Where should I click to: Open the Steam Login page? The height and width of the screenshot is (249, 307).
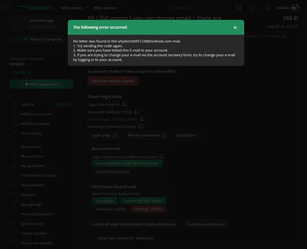[104, 135]
